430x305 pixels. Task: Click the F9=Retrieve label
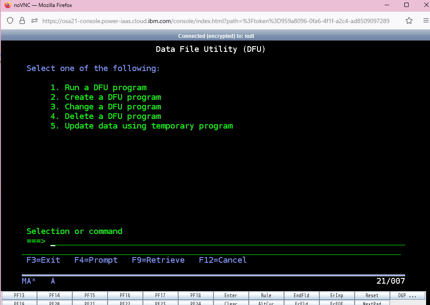(158, 260)
